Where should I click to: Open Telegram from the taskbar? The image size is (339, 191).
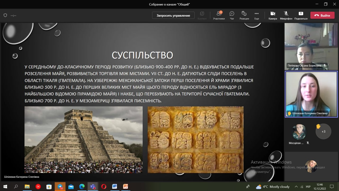(60, 186)
